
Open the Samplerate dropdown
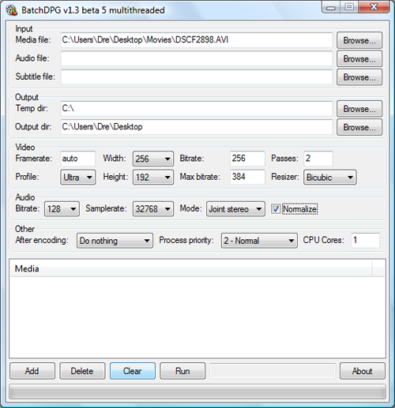[x=153, y=209]
